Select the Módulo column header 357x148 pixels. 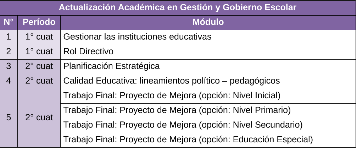pos(208,22)
